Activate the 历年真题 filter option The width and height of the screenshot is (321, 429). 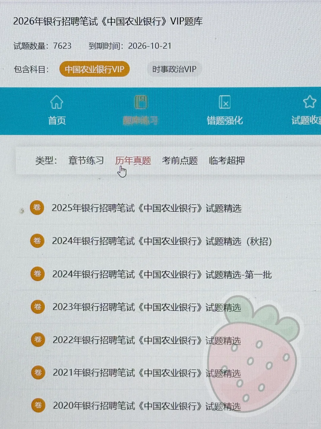[x=134, y=161]
